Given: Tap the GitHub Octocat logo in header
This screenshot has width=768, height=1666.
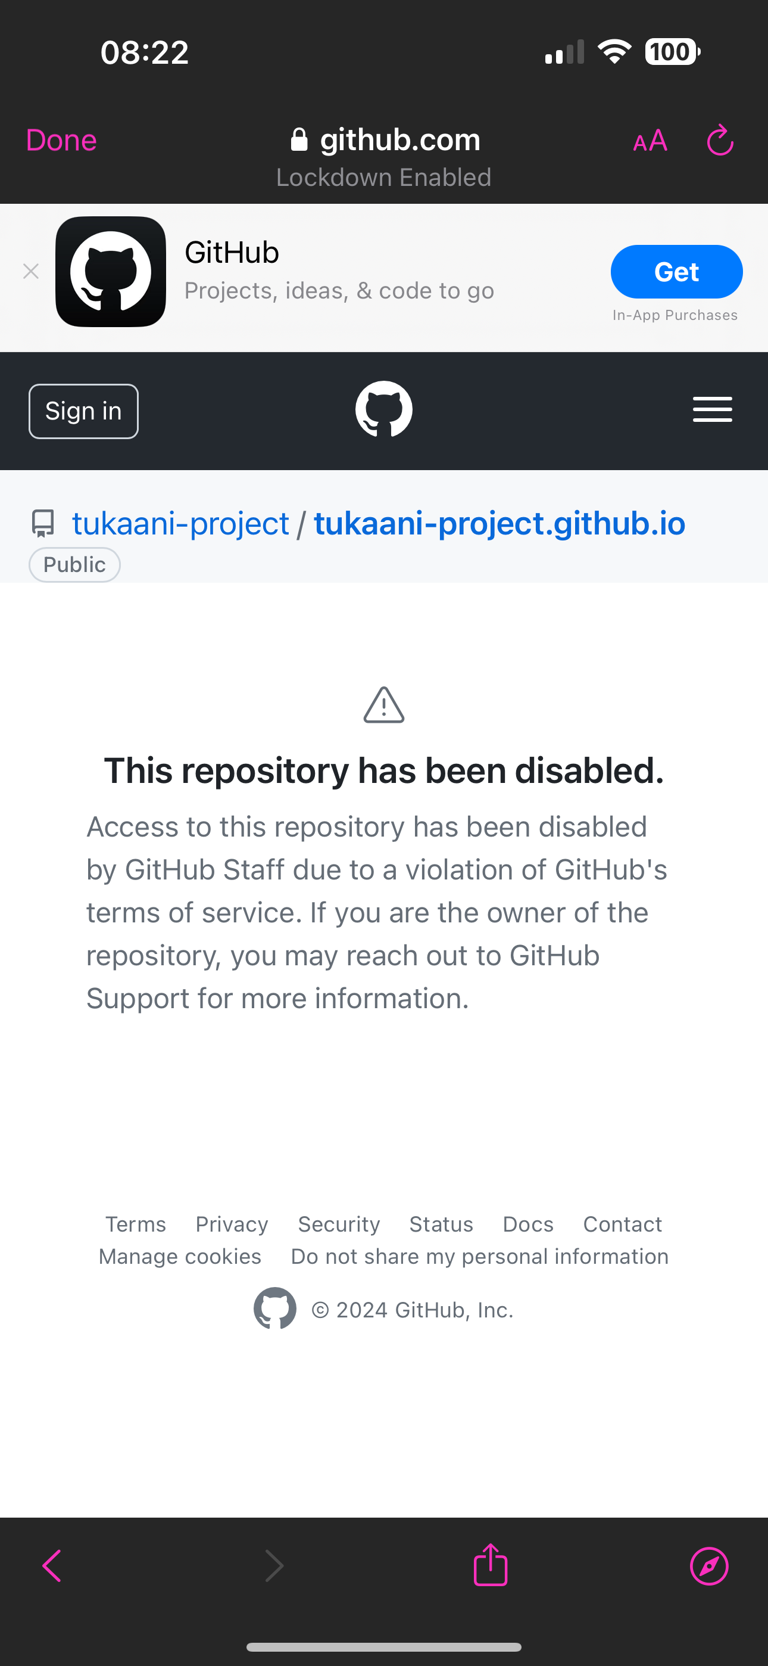Looking at the screenshot, I should point(384,409).
